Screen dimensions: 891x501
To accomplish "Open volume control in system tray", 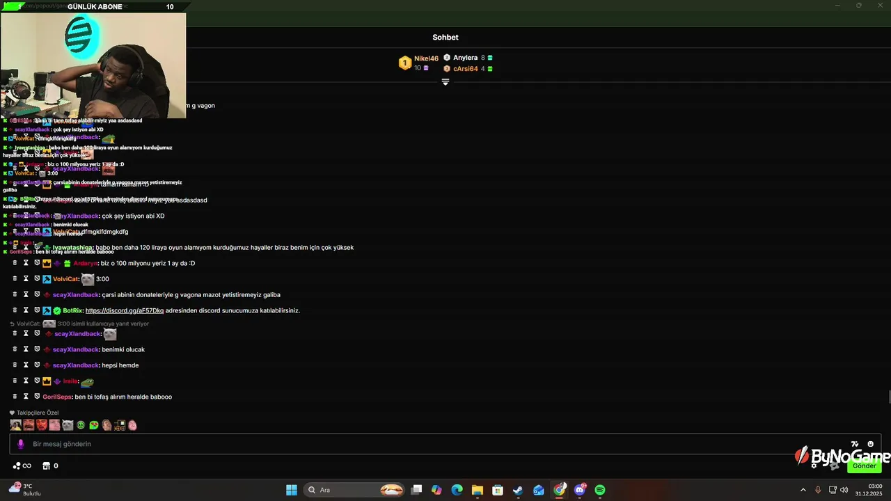I will (845, 490).
